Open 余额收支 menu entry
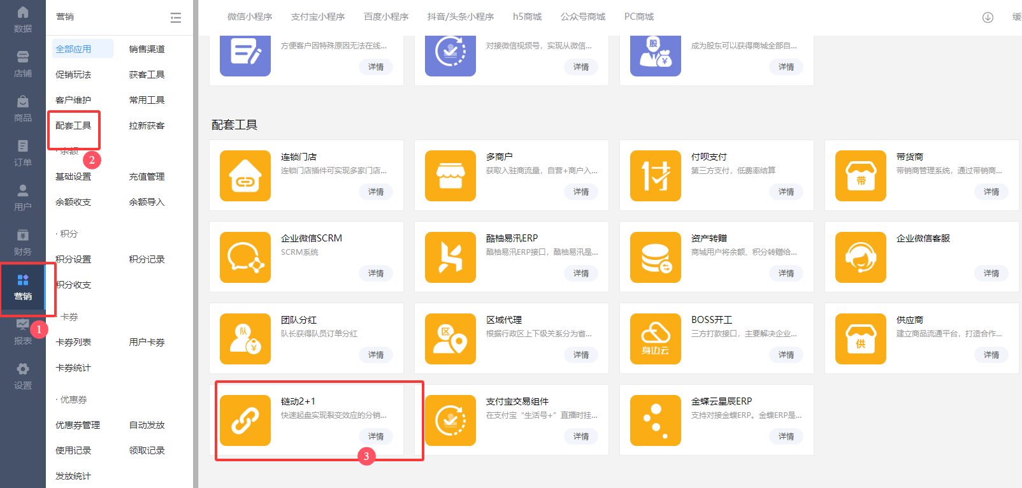Viewport: 1022px width, 488px height. pyautogui.click(x=73, y=202)
